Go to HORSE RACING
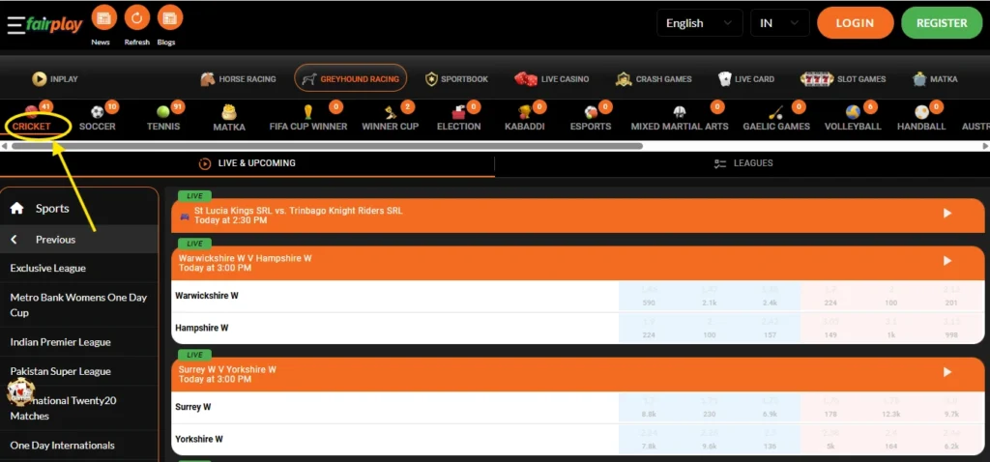Screen dimensions: 990x462 pos(238,79)
